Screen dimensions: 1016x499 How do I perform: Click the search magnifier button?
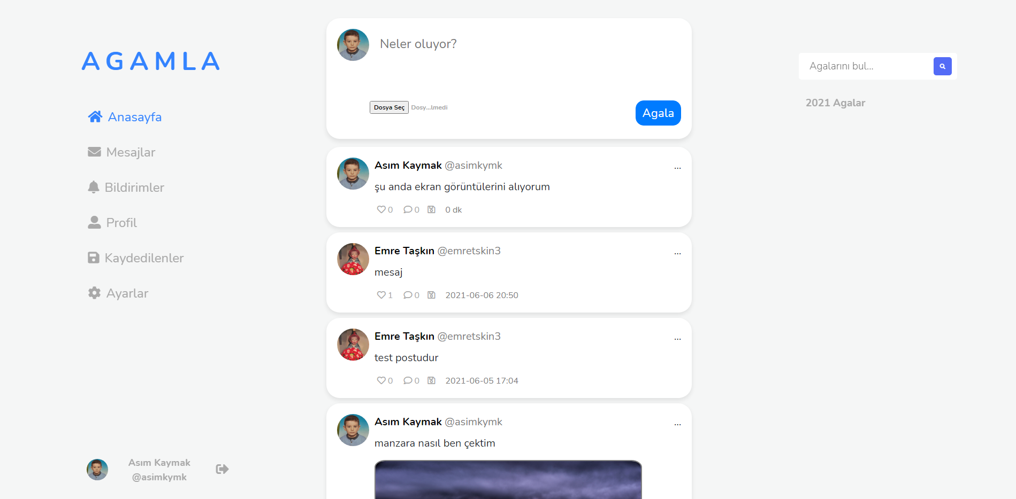click(x=942, y=66)
